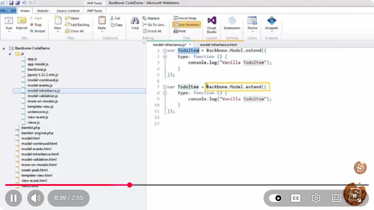Viewport: 374px width, 210px height.
Task: Open the File menu
Action: 8,11
